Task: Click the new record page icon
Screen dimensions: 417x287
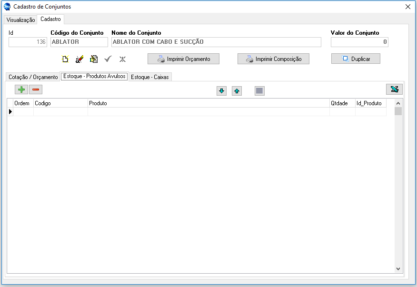Action: pos(65,59)
